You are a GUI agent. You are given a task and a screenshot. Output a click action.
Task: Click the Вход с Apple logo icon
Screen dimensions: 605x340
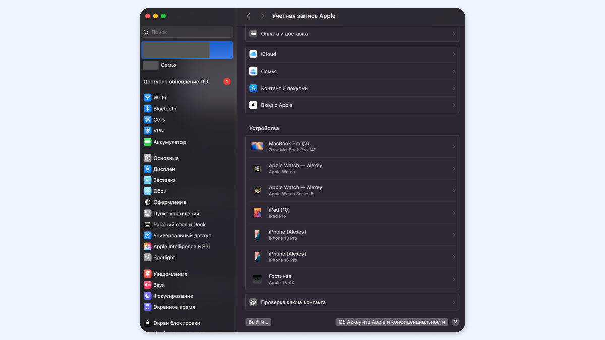pos(253,105)
